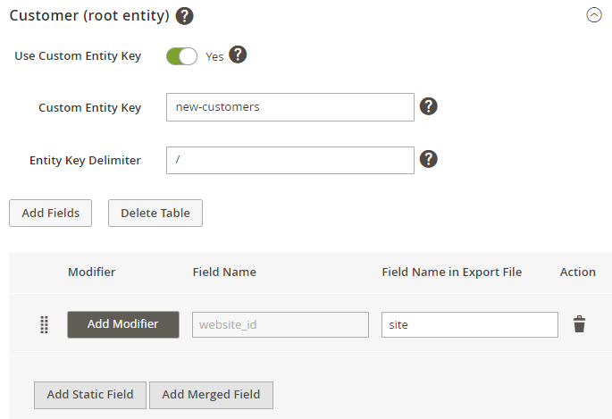Show help tooltip for Custom Entity Key field
Screen dimensions: 612x419
(428, 106)
